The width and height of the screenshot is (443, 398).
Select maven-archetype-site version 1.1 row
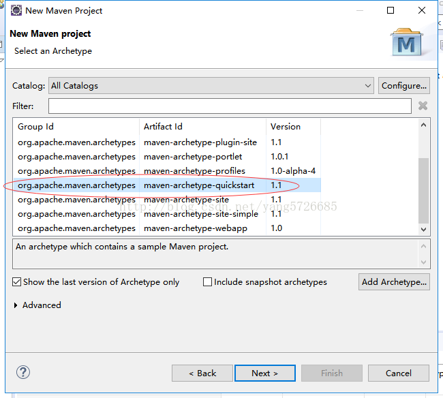click(x=167, y=200)
